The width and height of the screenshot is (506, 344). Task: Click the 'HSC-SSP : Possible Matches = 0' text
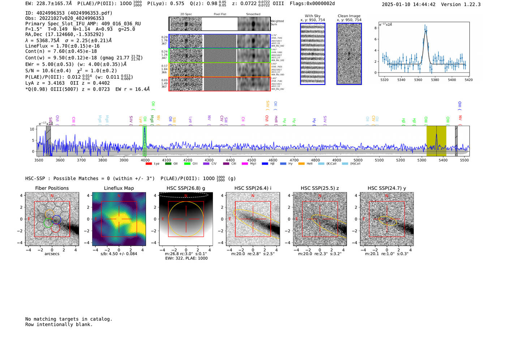point(68,179)
